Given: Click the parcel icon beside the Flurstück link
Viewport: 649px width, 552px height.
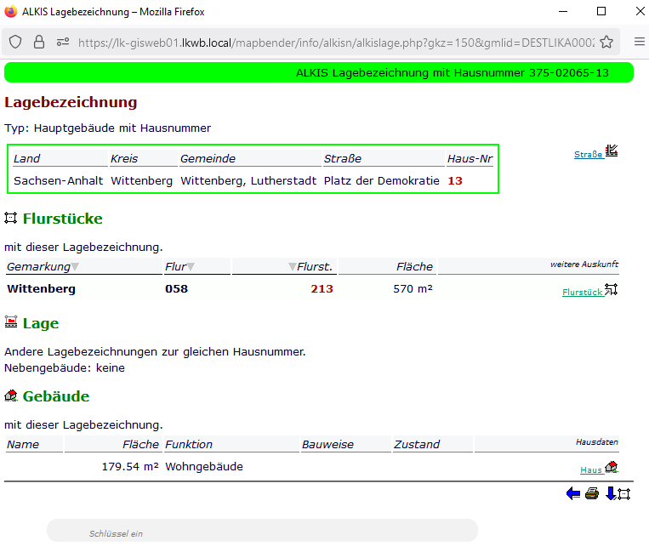Looking at the screenshot, I should point(611,290).
